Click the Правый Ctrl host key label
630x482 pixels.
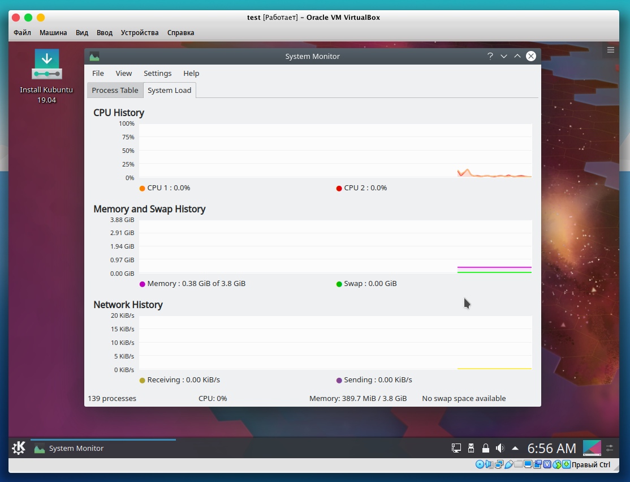pyautogui.click(x=591, y=464)
